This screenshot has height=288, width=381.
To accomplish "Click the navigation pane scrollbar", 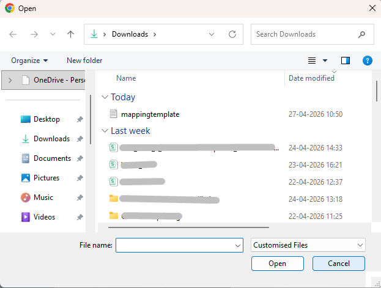I will coord(91,120).
